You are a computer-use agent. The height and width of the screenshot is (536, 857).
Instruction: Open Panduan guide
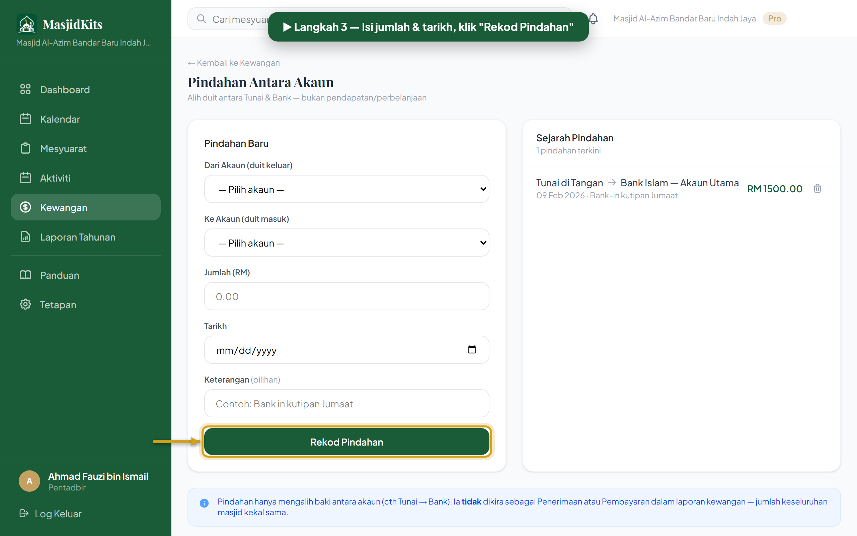pos(86,275)
